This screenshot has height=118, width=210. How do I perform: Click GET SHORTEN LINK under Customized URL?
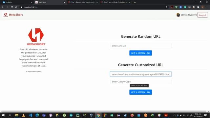[140, 92]
